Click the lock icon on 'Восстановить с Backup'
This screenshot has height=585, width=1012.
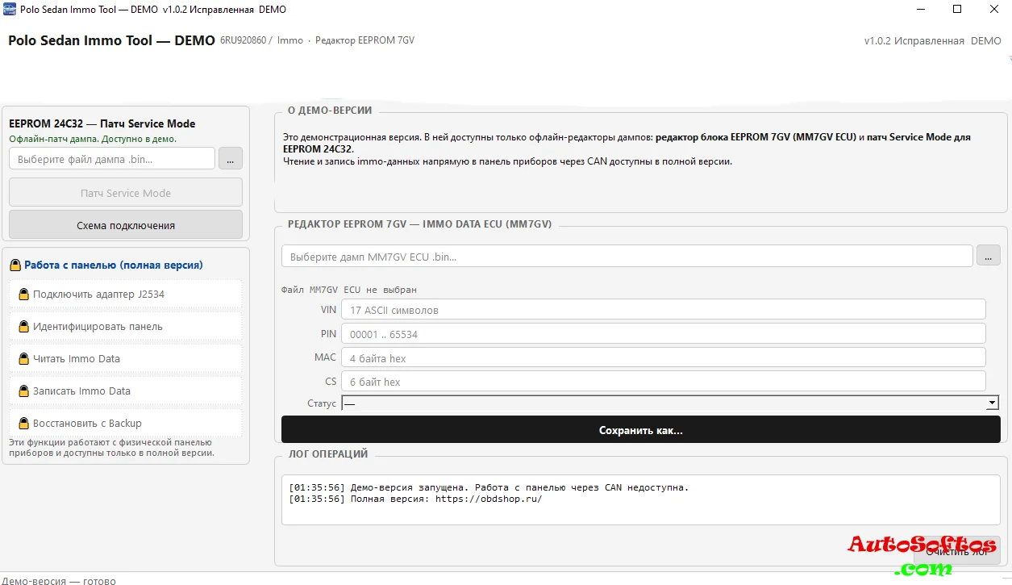pos(23,424)
